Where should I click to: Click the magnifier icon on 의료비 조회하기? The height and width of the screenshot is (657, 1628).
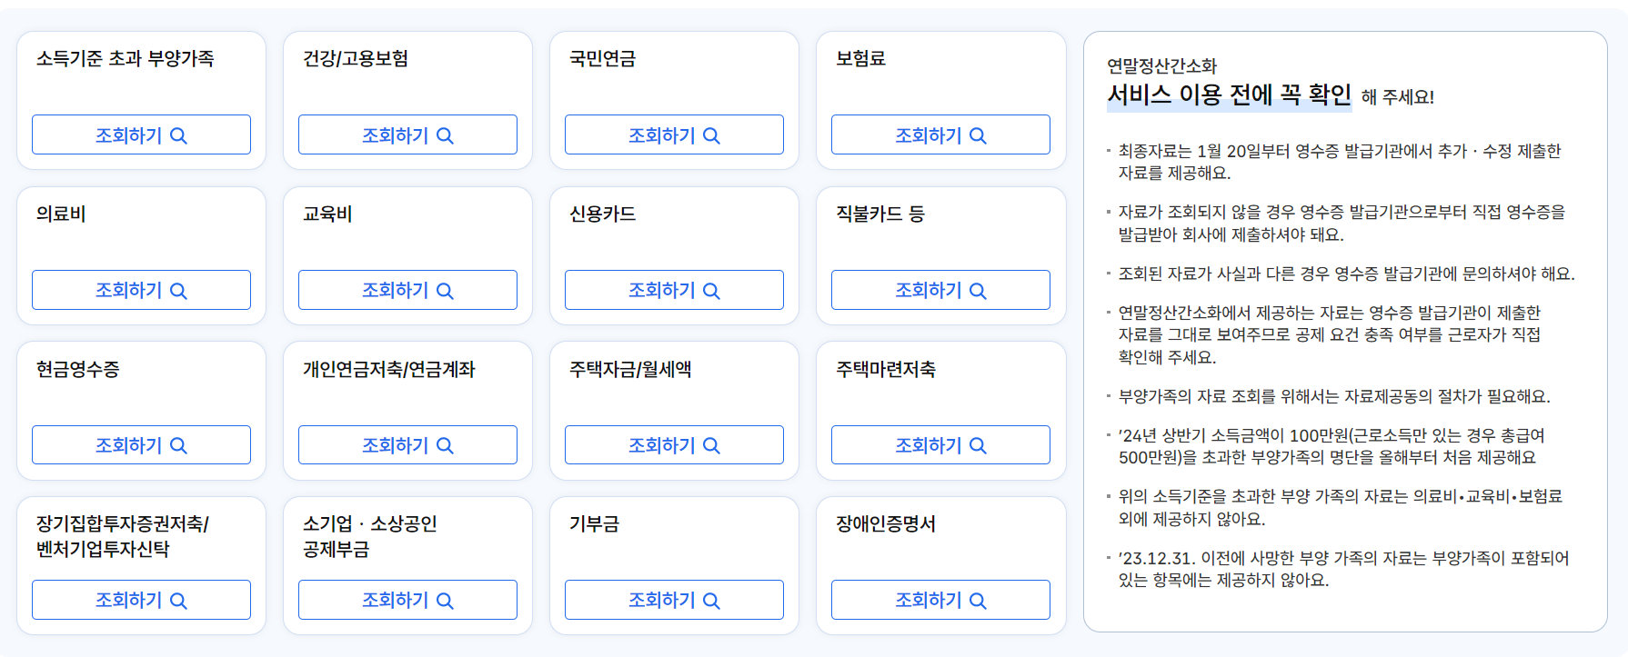(183, 289)
